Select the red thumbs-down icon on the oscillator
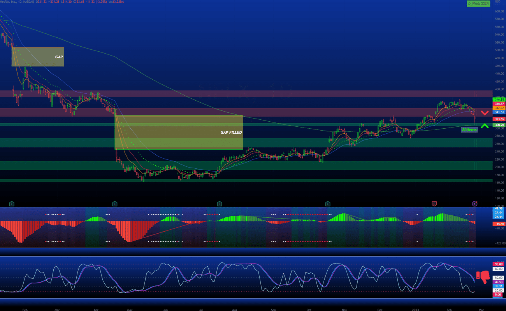This screenshot has height=311, width=506. pos(484,277)
